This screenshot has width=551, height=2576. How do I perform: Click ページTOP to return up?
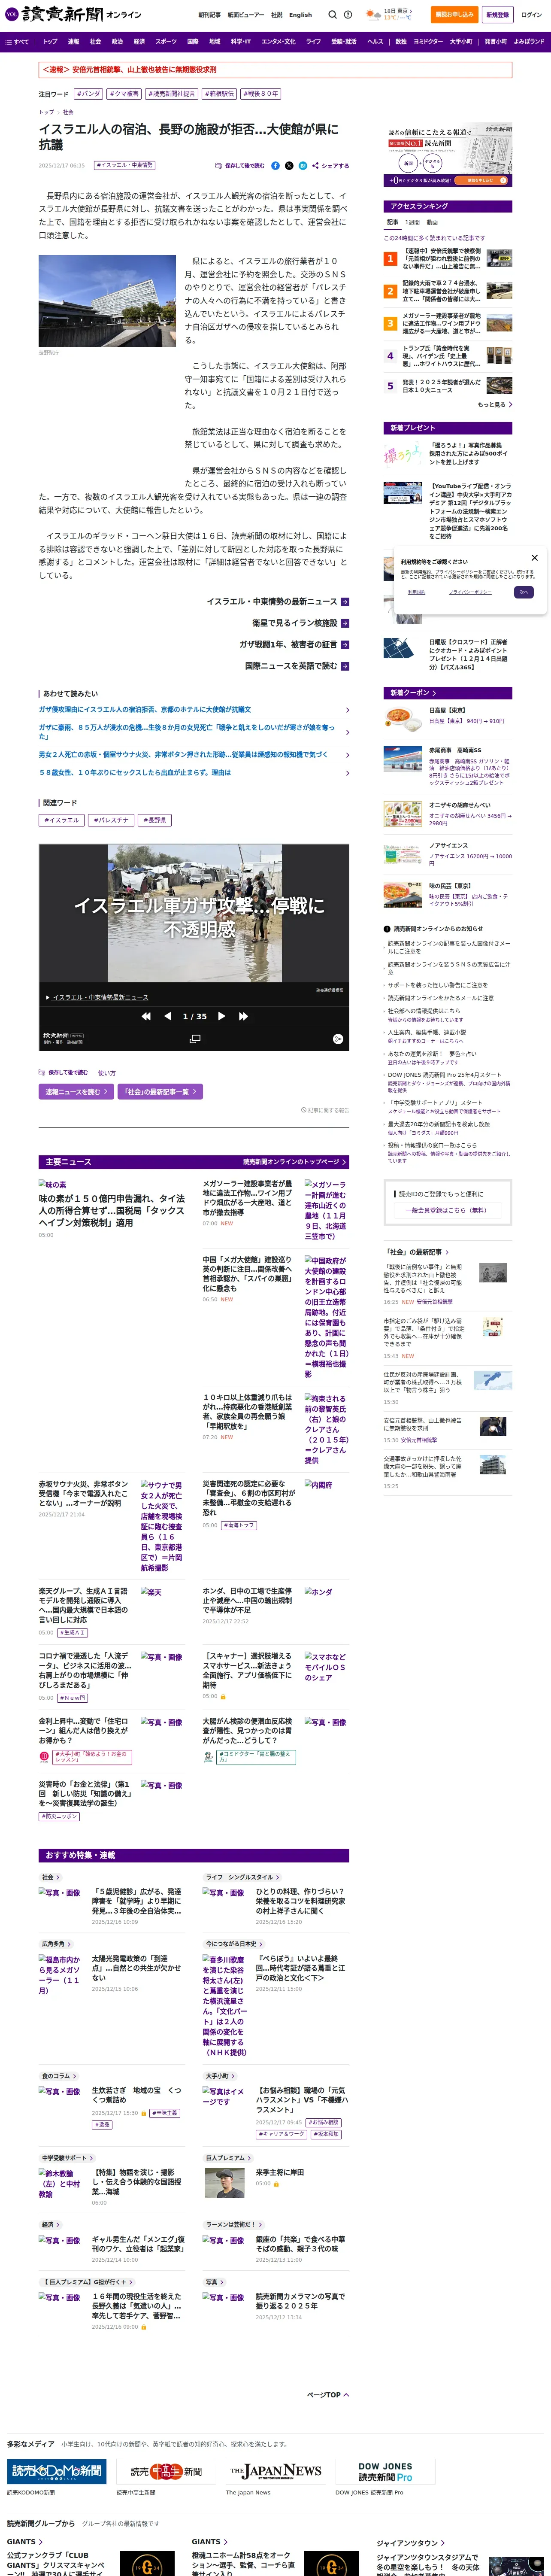tap(327, 2395)
